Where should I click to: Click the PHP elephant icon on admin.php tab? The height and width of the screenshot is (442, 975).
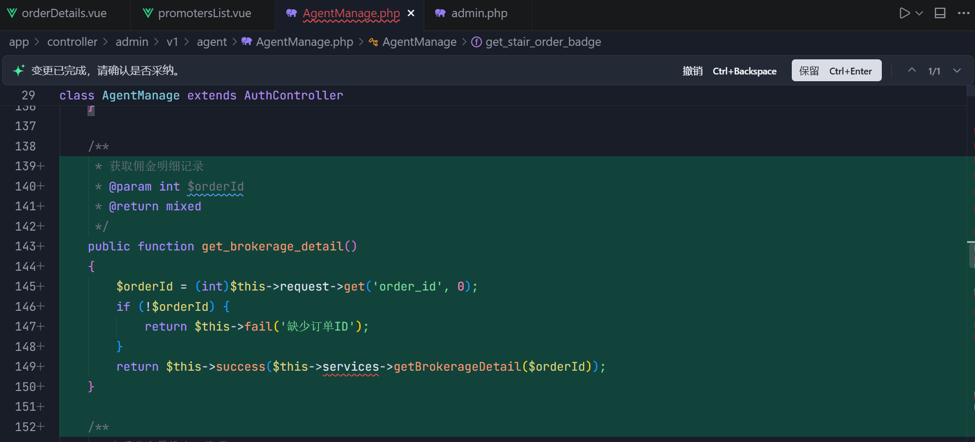point(440,14)
